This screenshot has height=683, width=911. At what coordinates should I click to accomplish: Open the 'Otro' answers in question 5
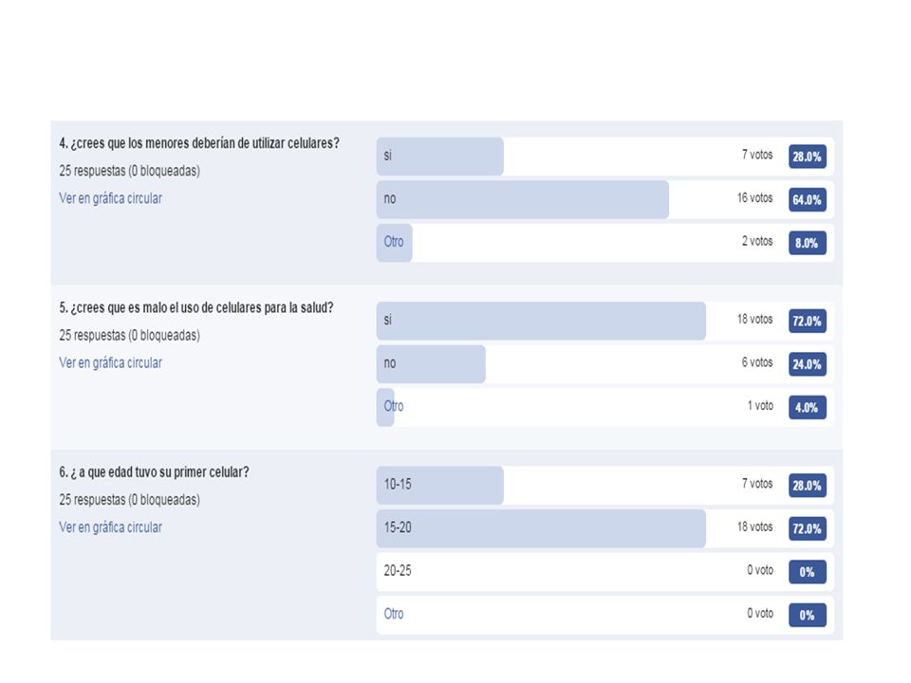(x=393, y=406)
